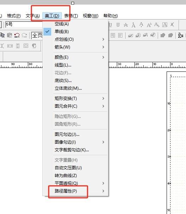Expand the 颜色(E) color submenu
The width and height of the screenshot is (186, 214).
tap(75, 57)
